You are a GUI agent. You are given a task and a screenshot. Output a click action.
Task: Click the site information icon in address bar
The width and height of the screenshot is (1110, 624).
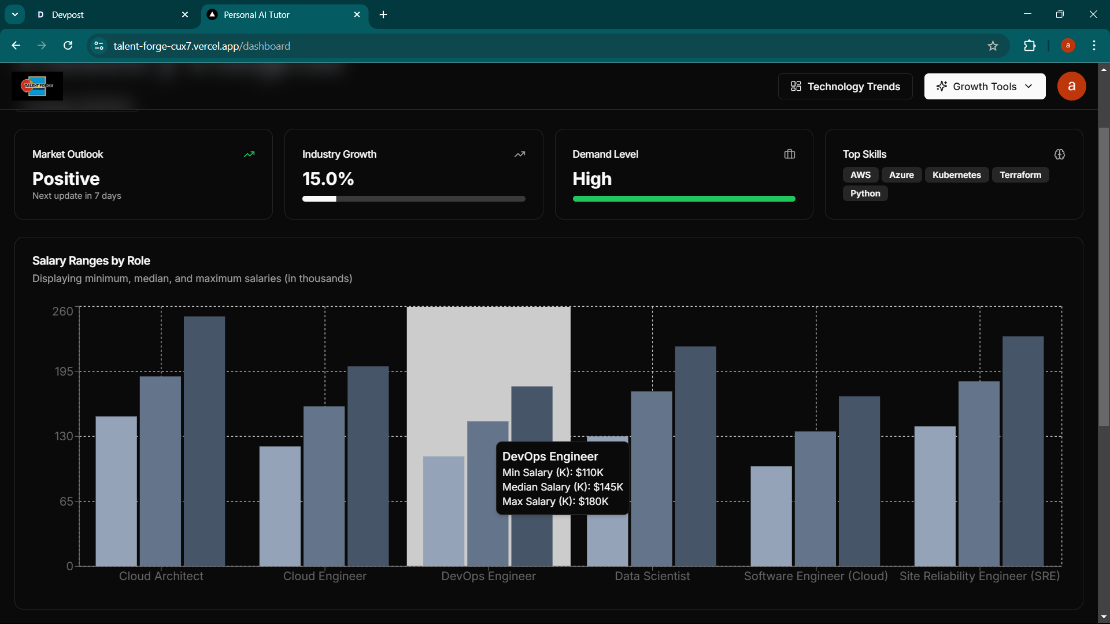click(x=99, y=46)
